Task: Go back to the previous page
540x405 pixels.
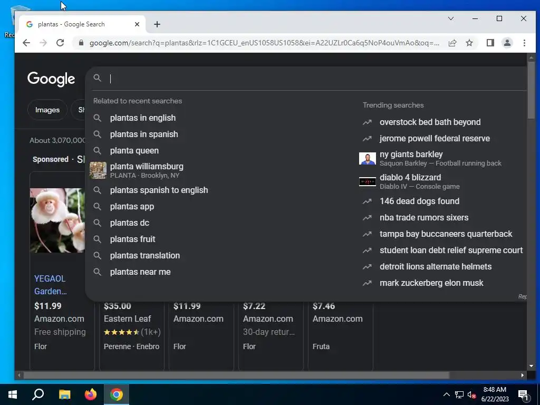Action: point(26,43)
